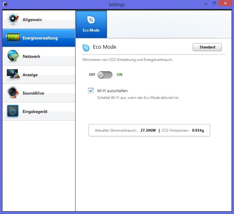Click the SoundAlive speaker icon

13,92
